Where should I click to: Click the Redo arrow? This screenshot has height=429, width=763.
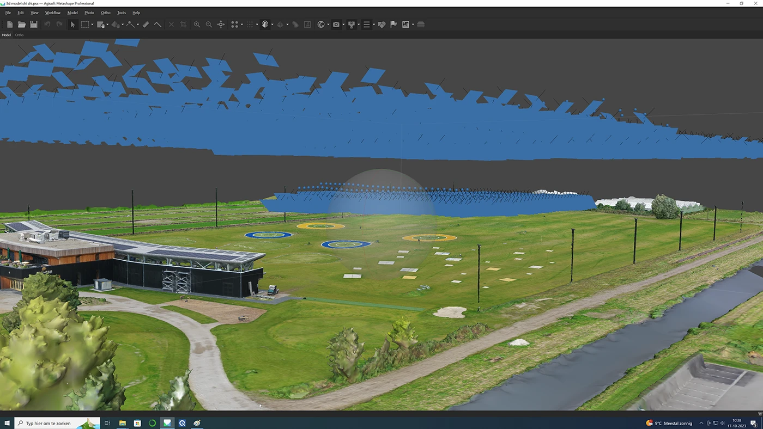(59, 24)
